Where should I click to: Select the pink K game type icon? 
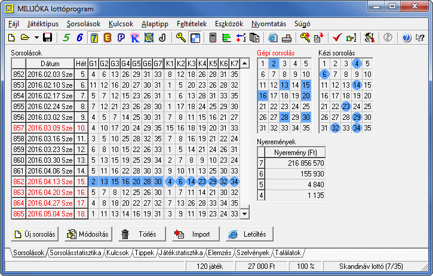coord(135,38)
